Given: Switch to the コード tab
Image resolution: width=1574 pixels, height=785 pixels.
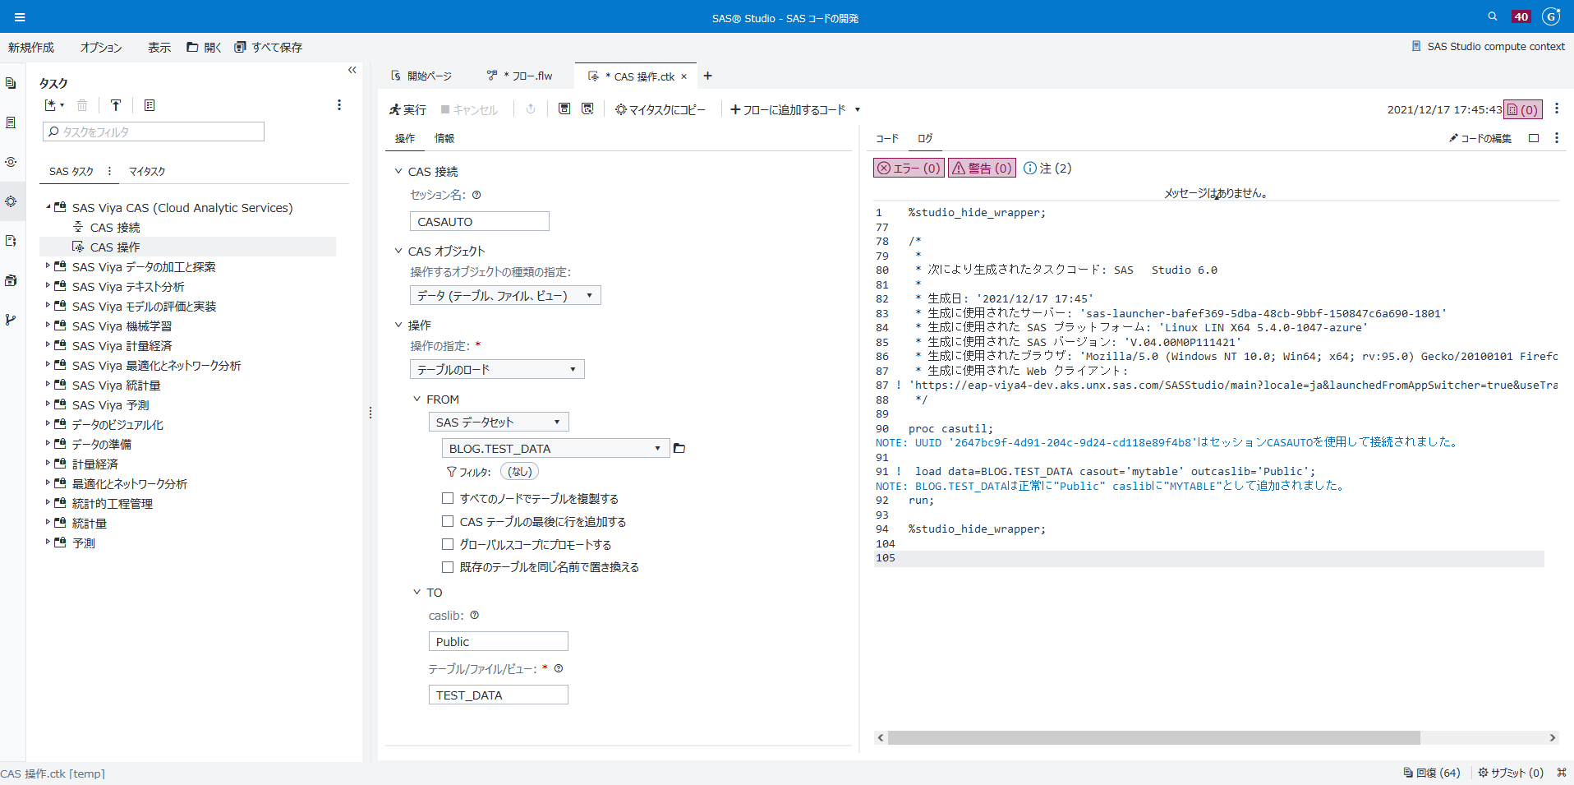Looking at the screenshot, I should [x=887, y=138].
